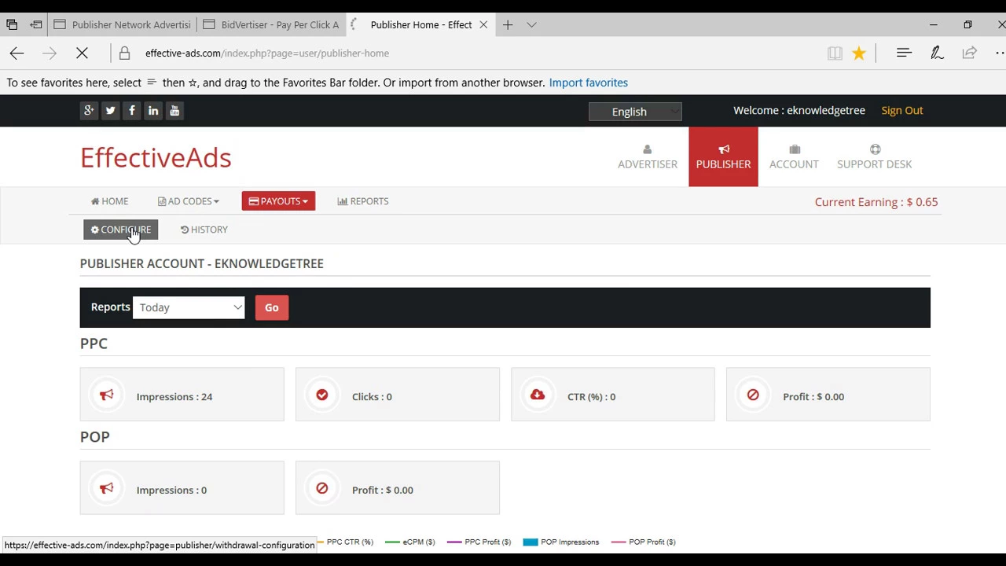The image size is (1006, 566).
Task: Click the set tabs aside icon
Action: point(36,25)
